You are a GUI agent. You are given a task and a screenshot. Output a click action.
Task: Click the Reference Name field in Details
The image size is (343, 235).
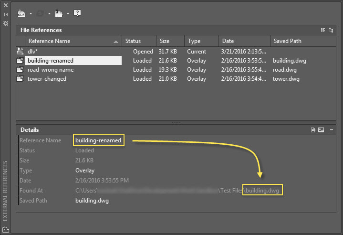click(99, 140)
